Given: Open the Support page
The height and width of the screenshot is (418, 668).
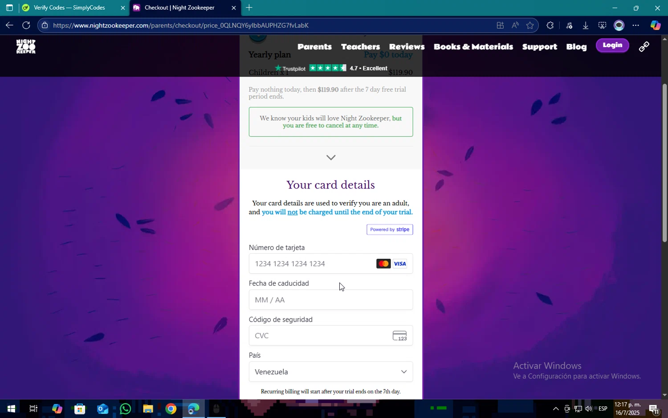Looking at the screenshot, I should tap(539, 46).
